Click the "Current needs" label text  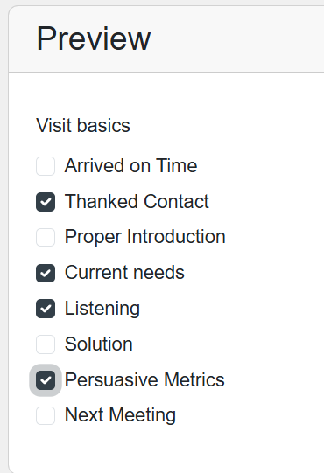pos(124,273)
